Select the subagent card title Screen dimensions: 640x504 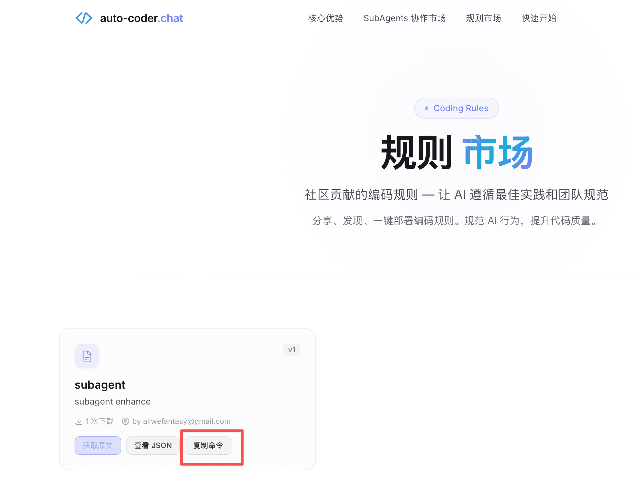coord(100,384)
